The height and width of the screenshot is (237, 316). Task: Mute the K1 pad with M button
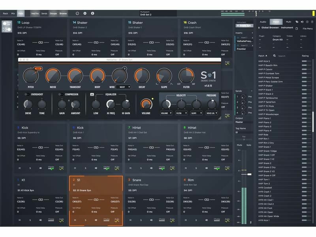click(x=19, y=220)
